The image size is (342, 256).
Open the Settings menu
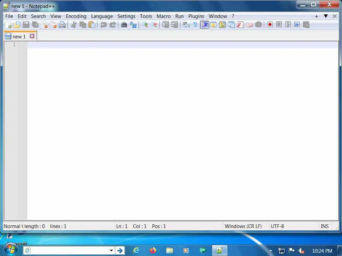126,16
